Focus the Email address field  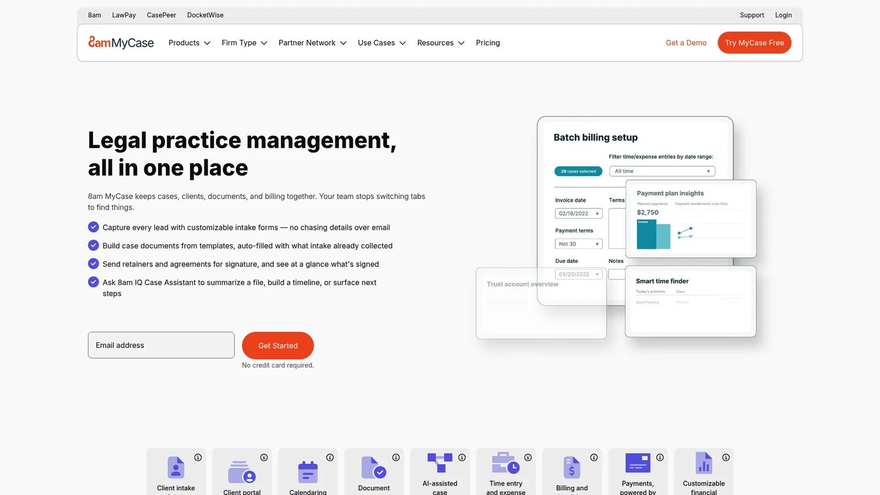click(x=161, y=345)
